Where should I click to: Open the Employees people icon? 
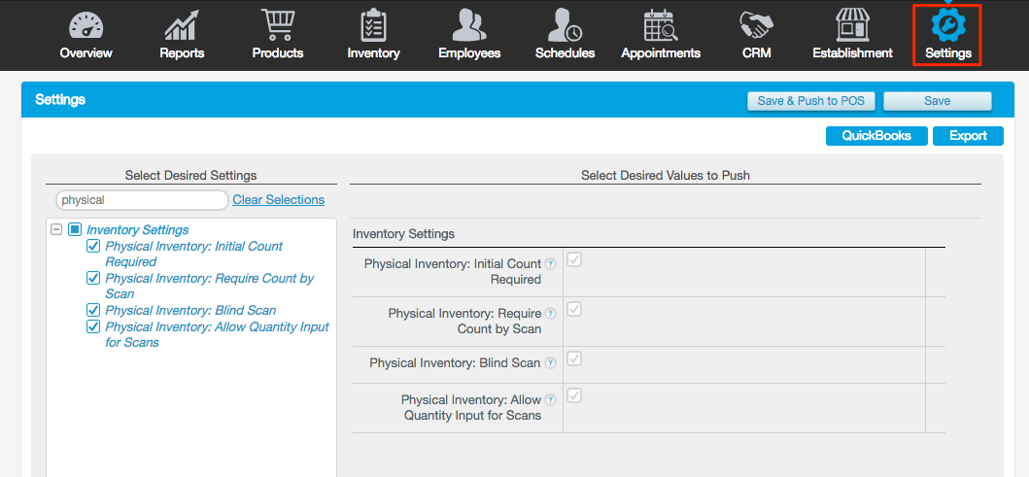pyautogui.click(x=469, y=26)
